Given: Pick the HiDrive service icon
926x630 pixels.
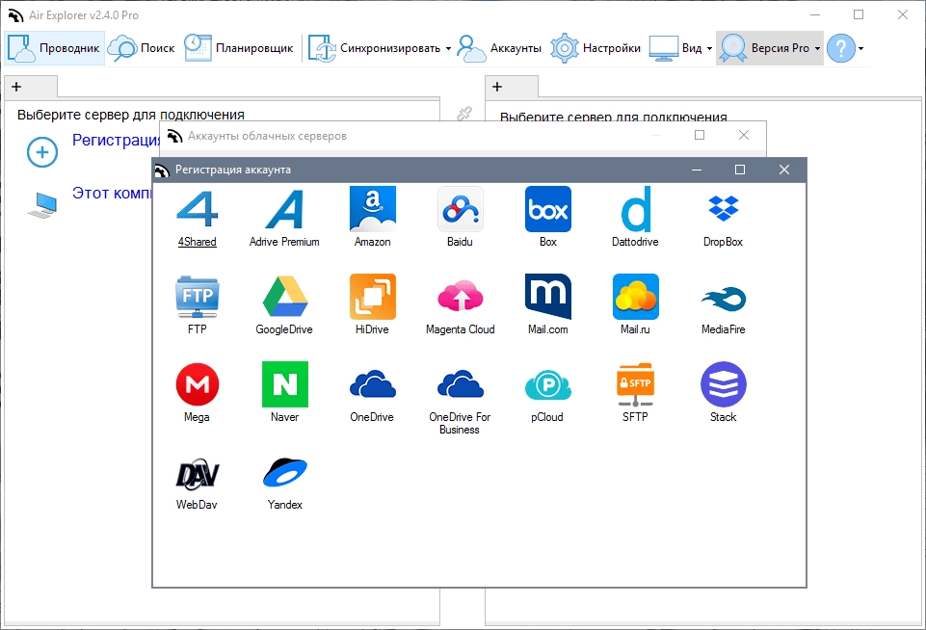Looking at the screenshot, I should pyautogui.click(x=373, y=297).
